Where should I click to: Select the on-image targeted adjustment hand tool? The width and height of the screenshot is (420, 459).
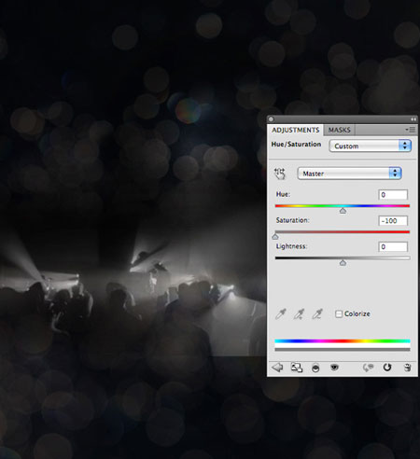point(279,174)
